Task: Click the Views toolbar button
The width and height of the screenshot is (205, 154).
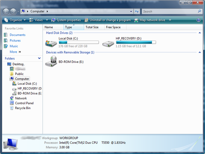Action: (36, 20)
